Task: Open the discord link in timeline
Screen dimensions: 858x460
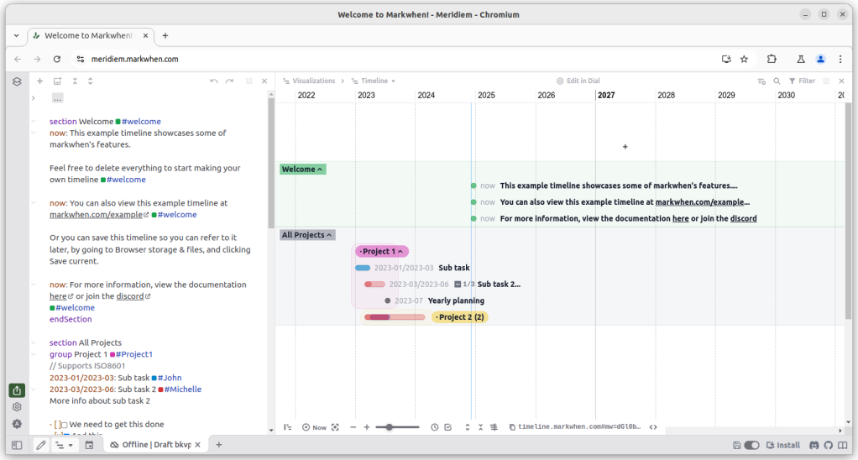Action: pos(743,218)
